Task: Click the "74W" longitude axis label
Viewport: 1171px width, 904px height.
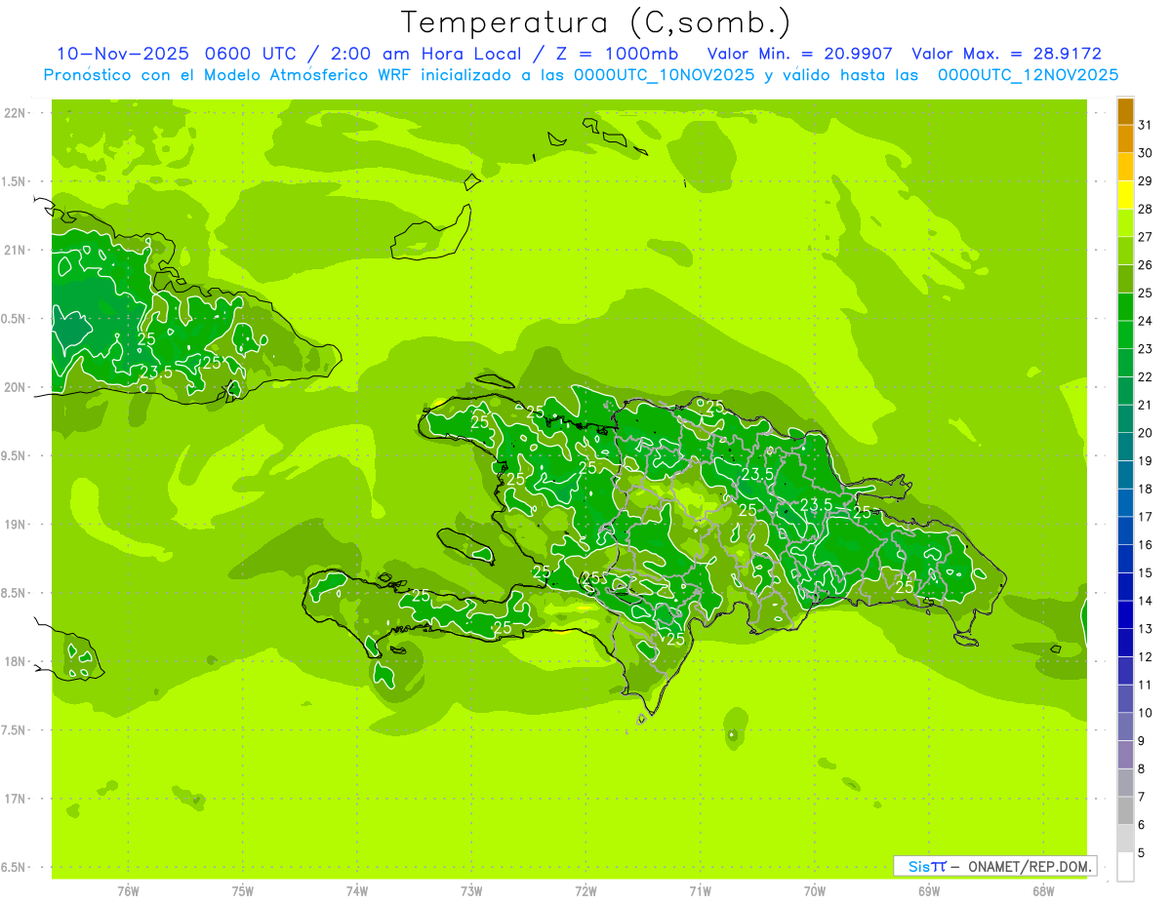Action: [357, 891]
